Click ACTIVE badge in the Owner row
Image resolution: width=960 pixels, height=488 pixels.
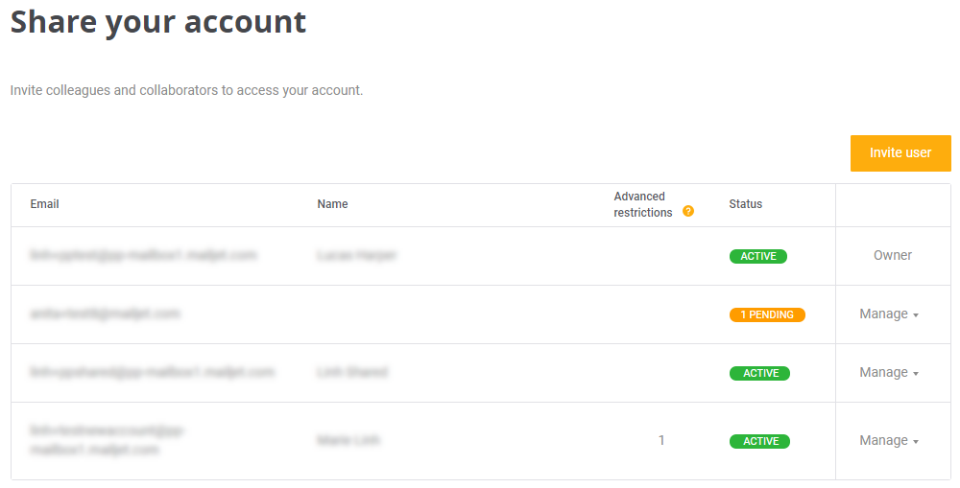(x=758, y=257)
